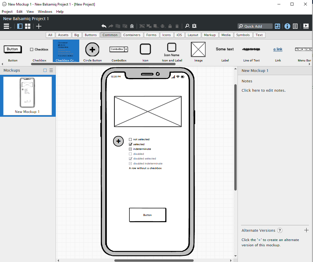
Task: Open the View menu
Action: 30,12
